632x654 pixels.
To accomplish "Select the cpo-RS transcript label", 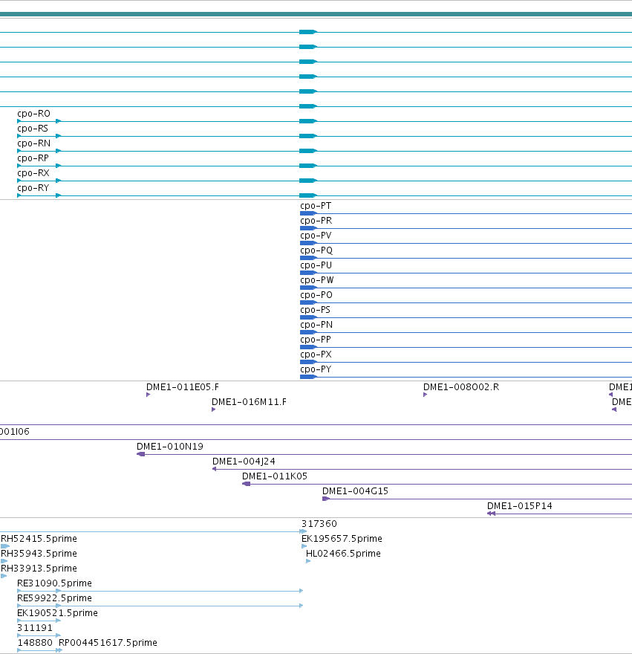I will point(33,129).
